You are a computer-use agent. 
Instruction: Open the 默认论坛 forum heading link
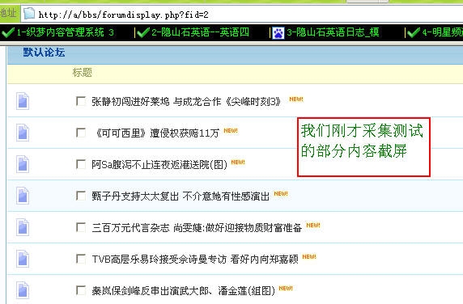(x=44, y=53)
